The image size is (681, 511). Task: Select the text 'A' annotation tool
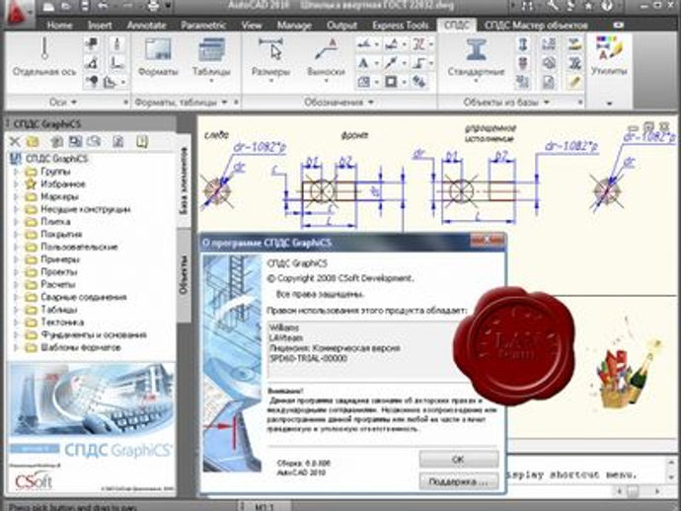coord(363,63)
